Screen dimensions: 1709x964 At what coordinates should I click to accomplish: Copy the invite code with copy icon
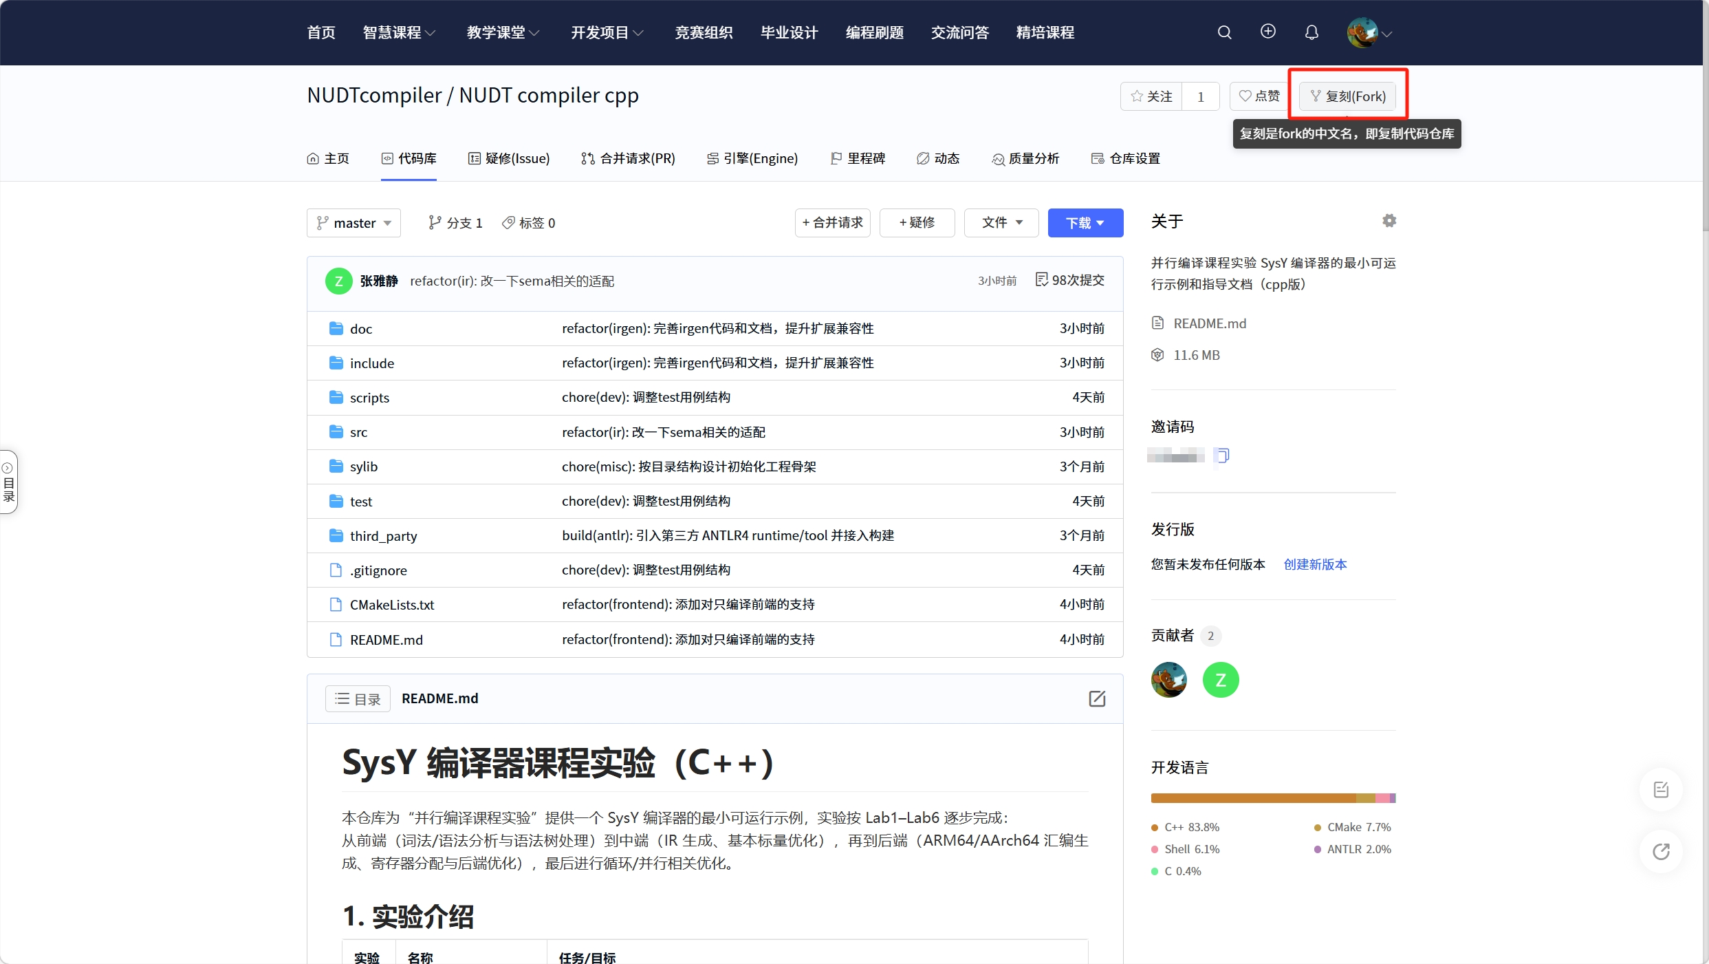click(1222, 456)
